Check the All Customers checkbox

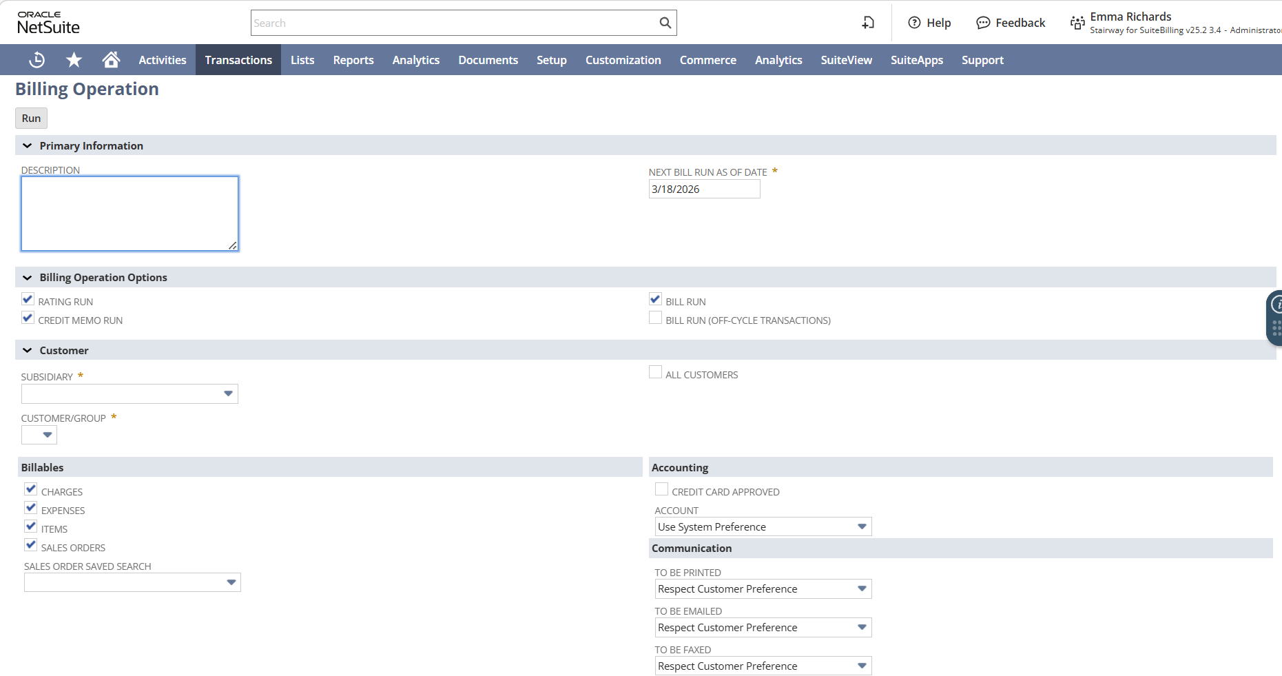tap(655, 372)
